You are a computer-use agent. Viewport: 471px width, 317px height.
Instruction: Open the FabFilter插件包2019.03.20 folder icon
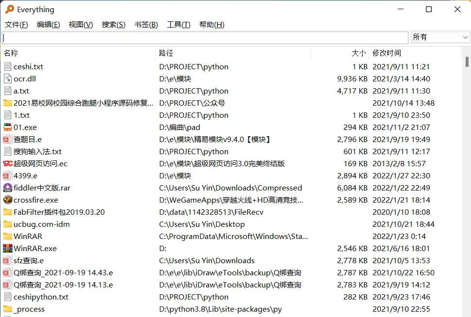click(x=8, y=212)
